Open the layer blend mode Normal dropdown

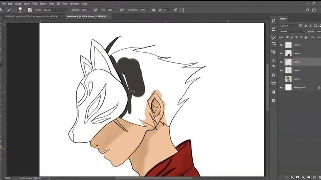pyautogui.click(x=292, y=32)
